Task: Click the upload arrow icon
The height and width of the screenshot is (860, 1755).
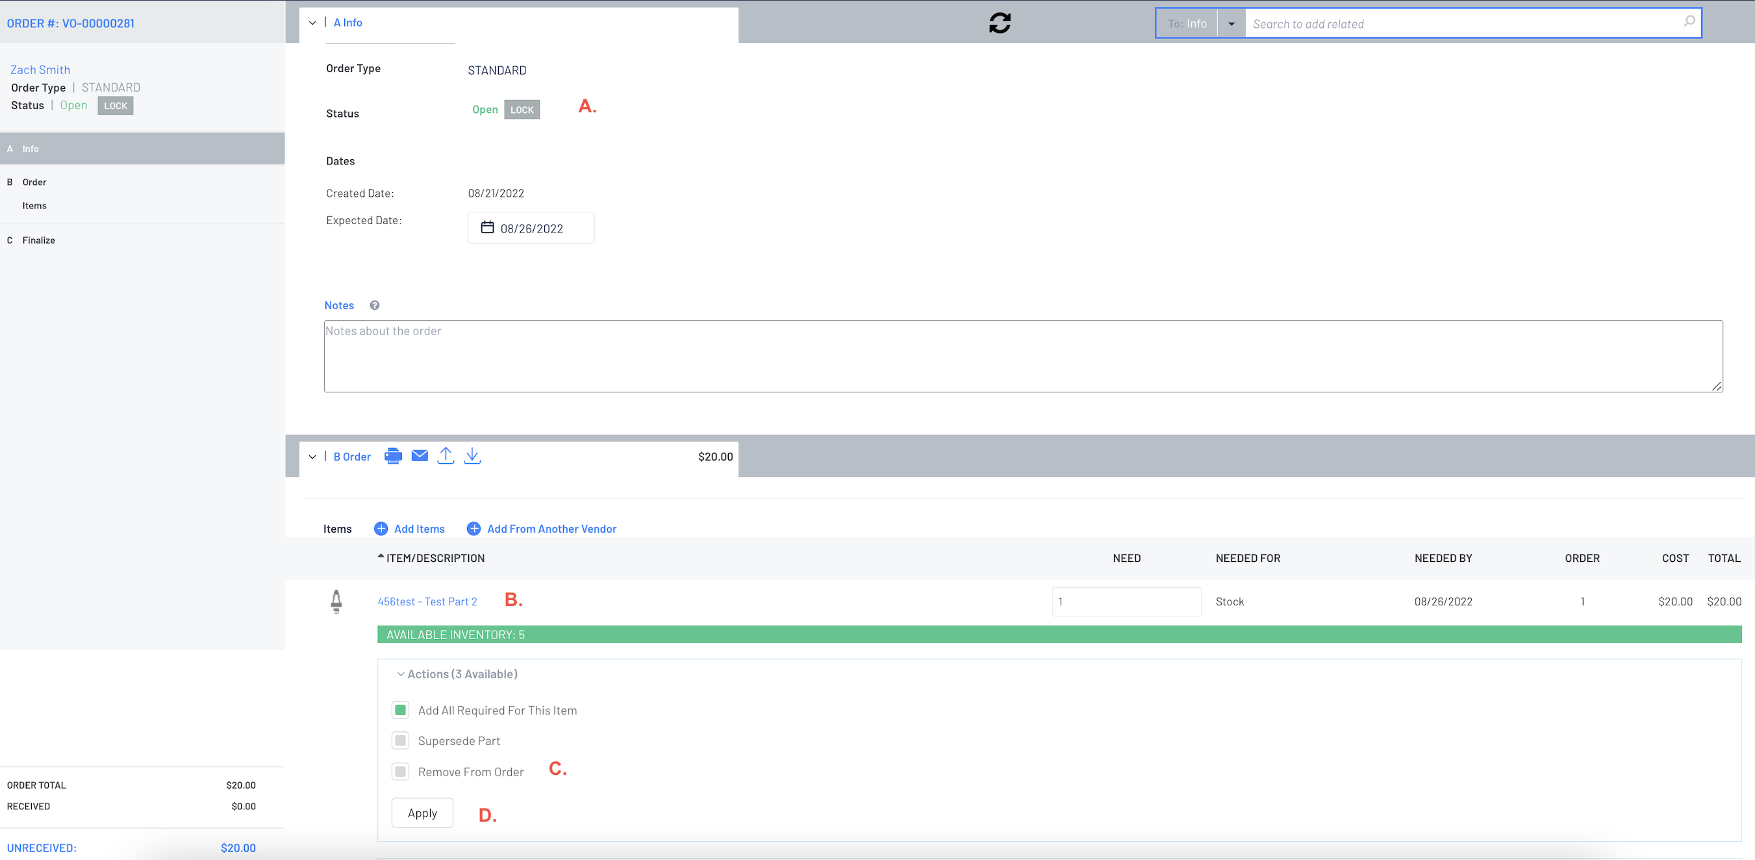Action: [446, 456]
